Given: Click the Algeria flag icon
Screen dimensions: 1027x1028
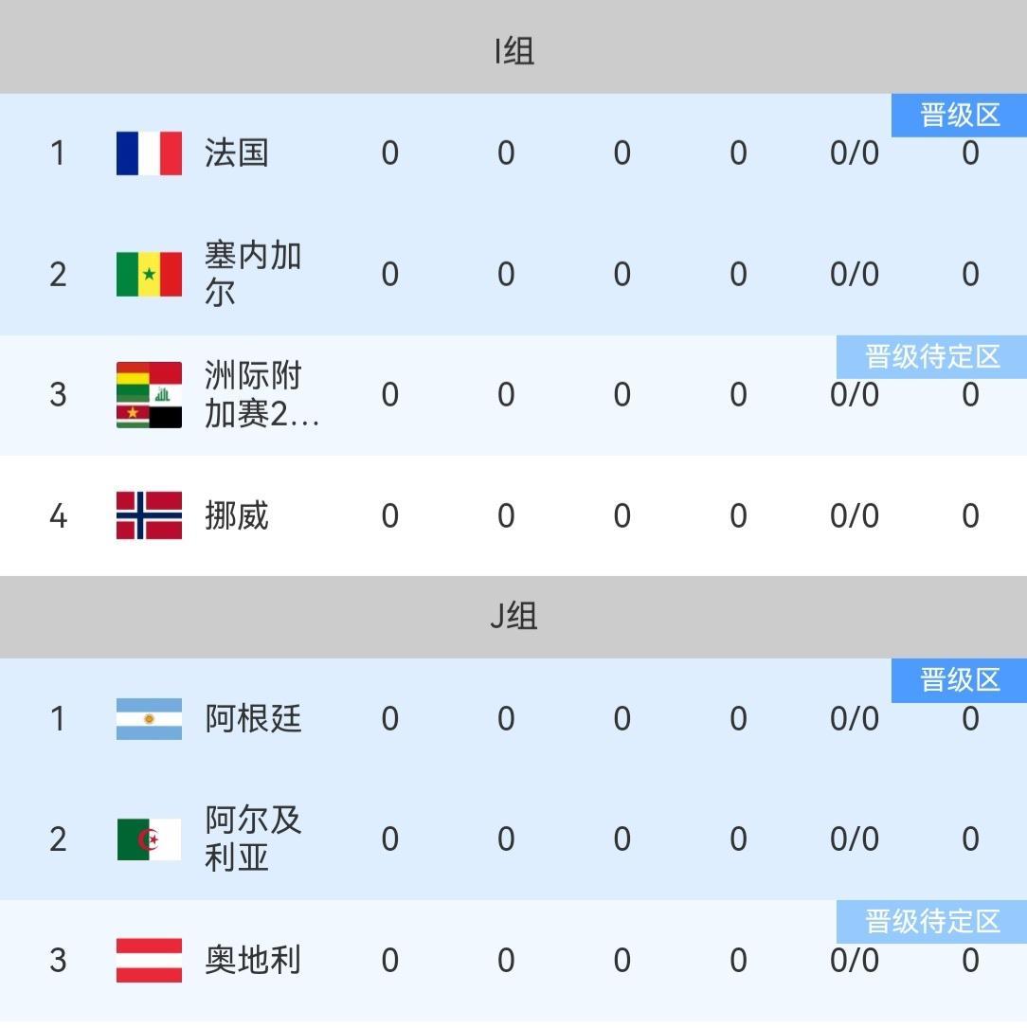Looking at the screenshot, I should (149, 839).
